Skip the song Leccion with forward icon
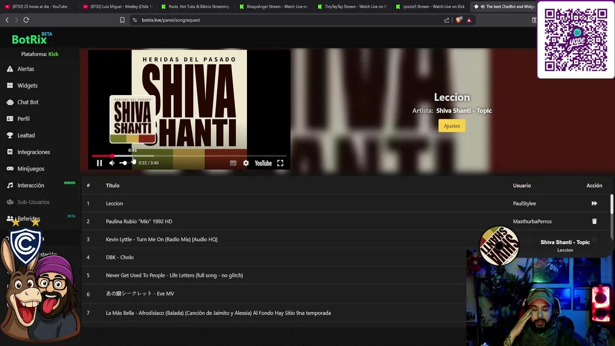The image size is (615, 346). point(594,203)
